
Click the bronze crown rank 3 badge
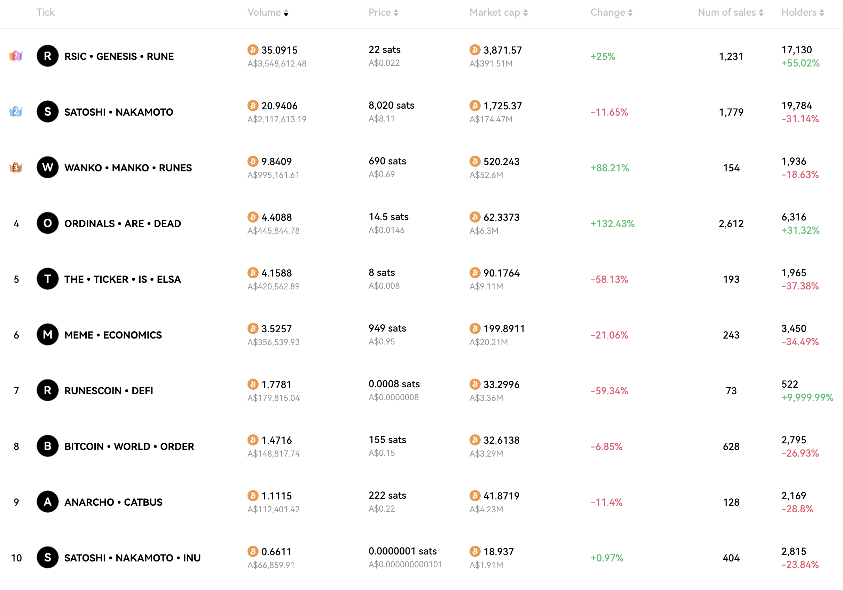pos(15,168)
